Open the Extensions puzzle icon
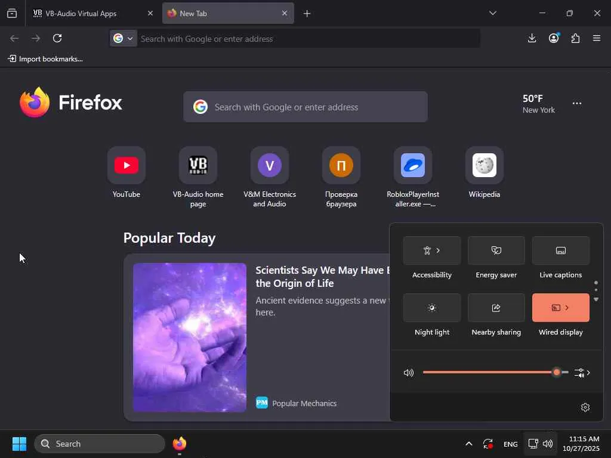The height and width of the screenshot is (458, 611). tap(575, 38)
